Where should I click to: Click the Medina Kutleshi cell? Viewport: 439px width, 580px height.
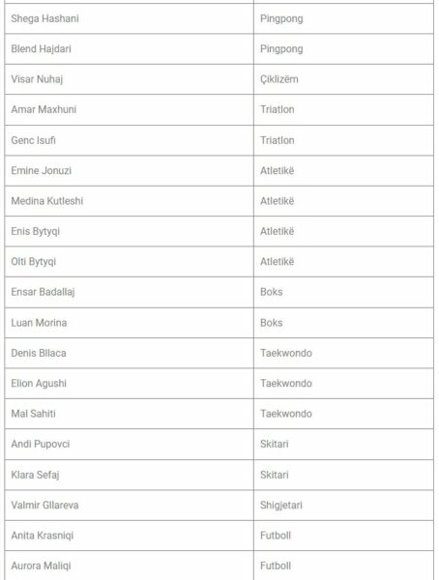tap(130, 201)
